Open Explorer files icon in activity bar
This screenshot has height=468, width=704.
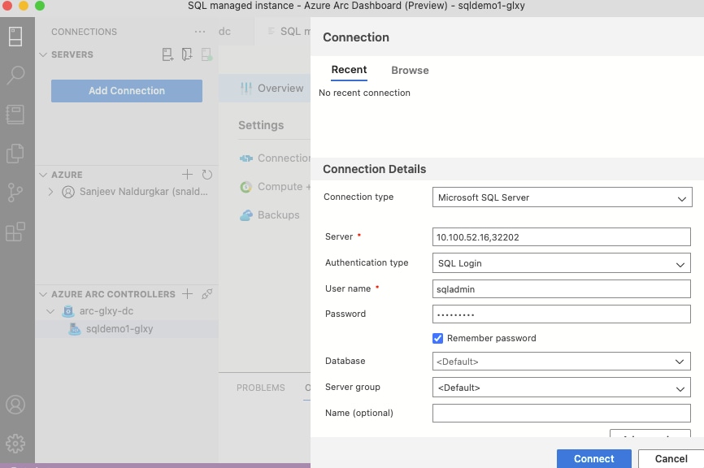(15, 154)
